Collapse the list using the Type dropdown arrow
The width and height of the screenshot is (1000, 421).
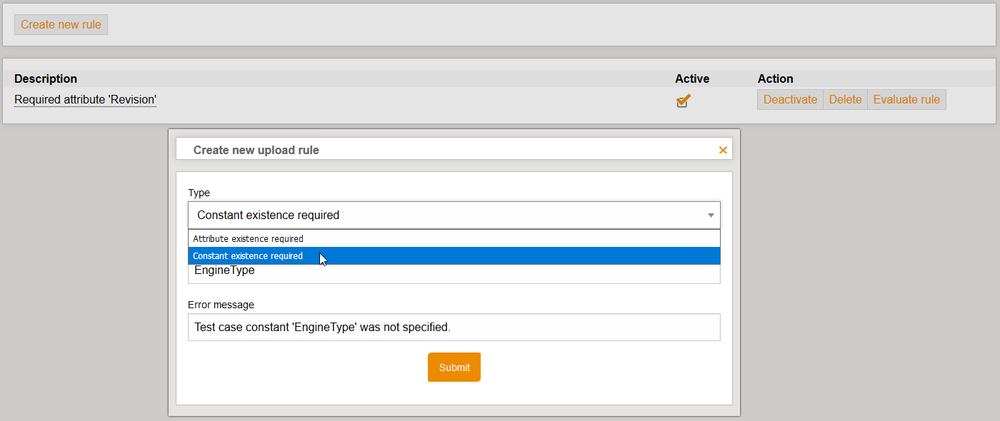[x=711, y=215]
